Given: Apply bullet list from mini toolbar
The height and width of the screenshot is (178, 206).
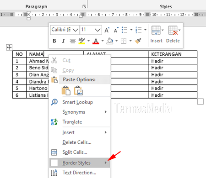Looking at the screenshot, I should point(125,30).
